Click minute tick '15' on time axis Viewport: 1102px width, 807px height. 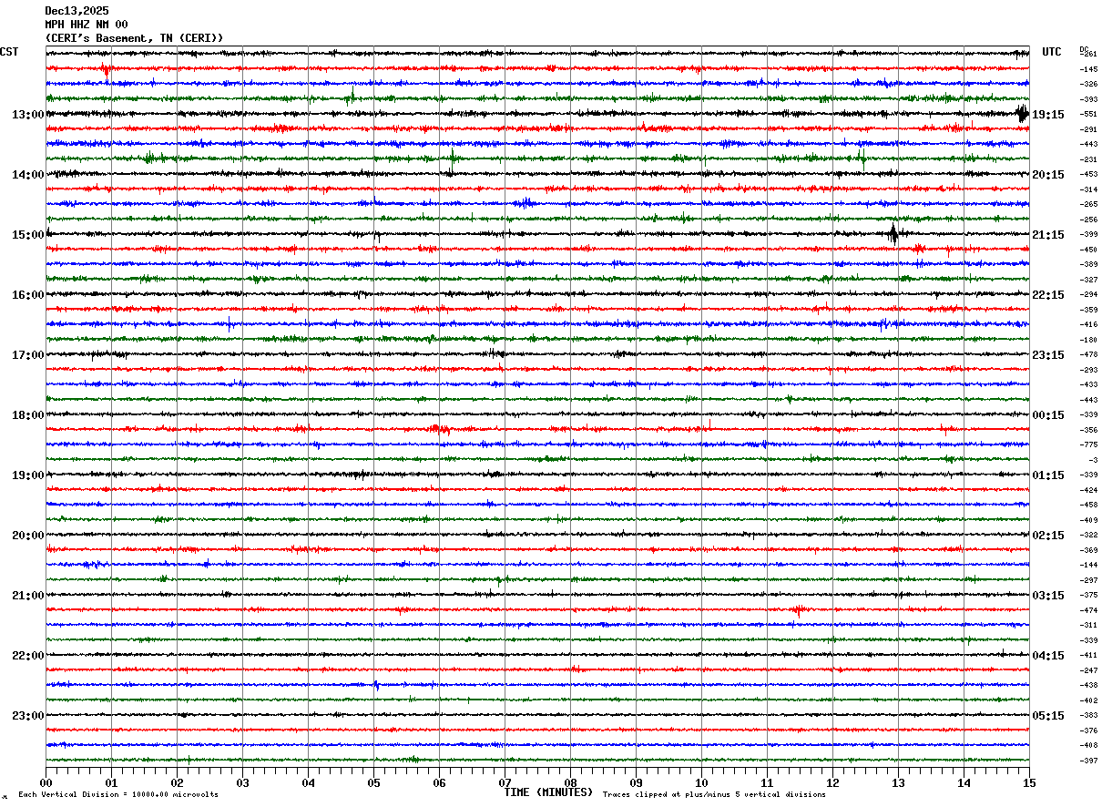tap(1029, 782)
